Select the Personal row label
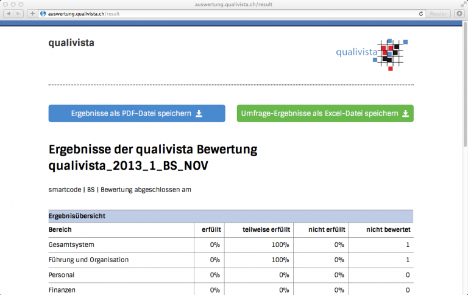 pos(62,275)
